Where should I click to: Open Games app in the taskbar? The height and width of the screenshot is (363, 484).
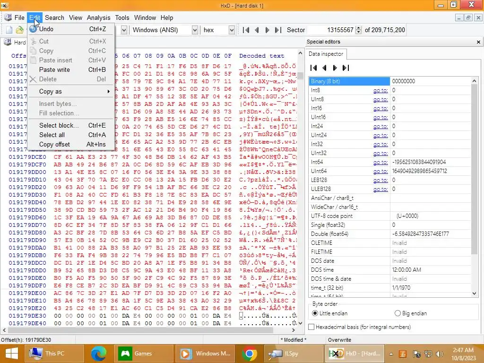tap(143, 354)
